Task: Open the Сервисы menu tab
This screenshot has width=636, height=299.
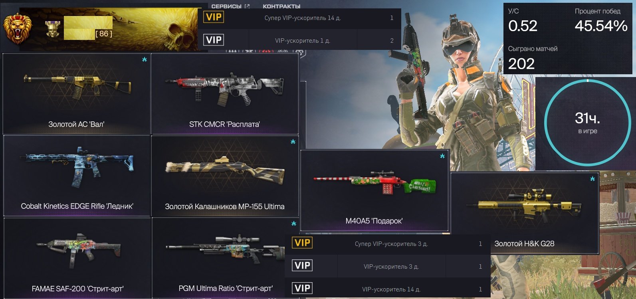Action: [x=230, y=6]
